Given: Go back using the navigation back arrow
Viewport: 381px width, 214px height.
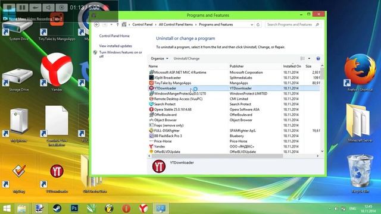Looking at the screenshot, I should point(96,25).
